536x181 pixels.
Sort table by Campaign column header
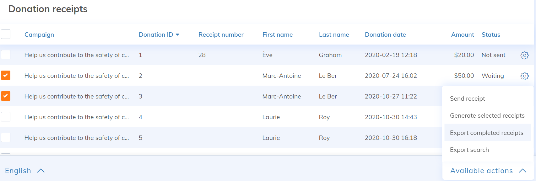[x=39, y=35]
